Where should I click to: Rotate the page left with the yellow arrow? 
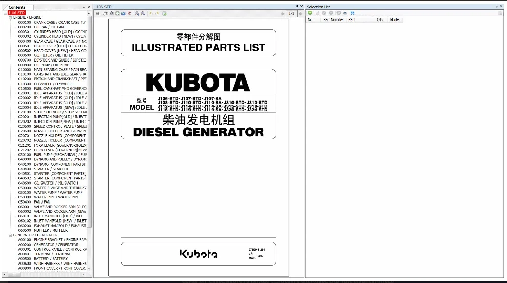click(151, 14)
